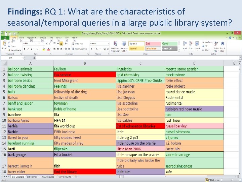This screenshot has width=242, height=182.
Task: Click the Wrap Text button
Action: coord(78,43)
